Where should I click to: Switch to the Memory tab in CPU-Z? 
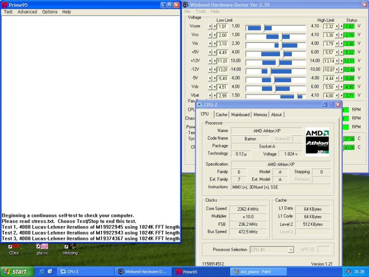[260, 114]
